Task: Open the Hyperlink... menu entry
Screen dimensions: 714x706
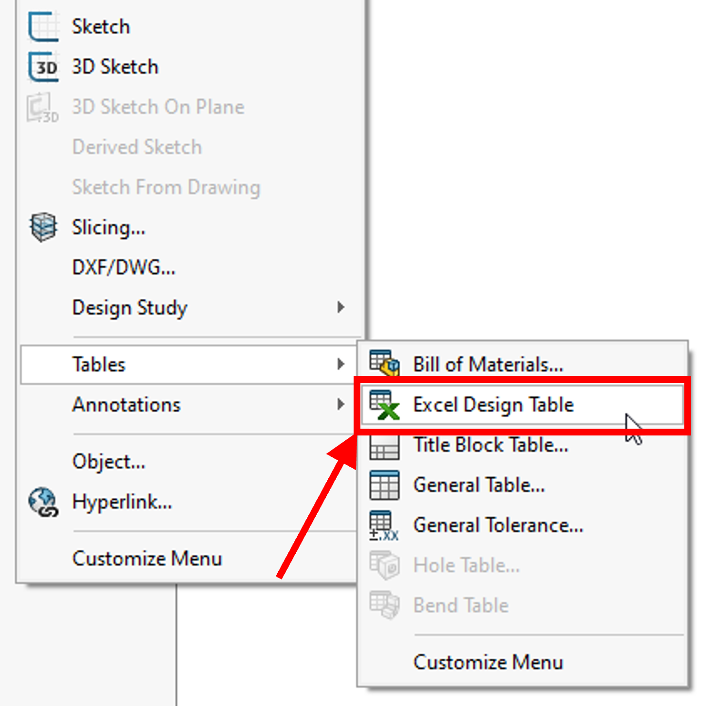Action: (122, 502)
